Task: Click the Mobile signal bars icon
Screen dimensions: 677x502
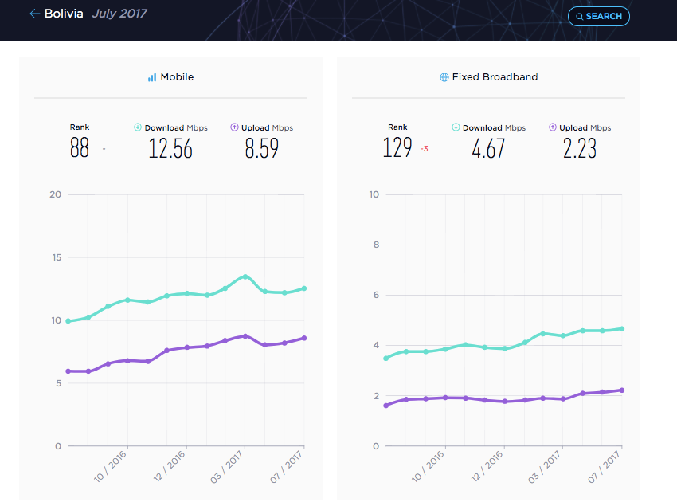Action: [152, 77]
